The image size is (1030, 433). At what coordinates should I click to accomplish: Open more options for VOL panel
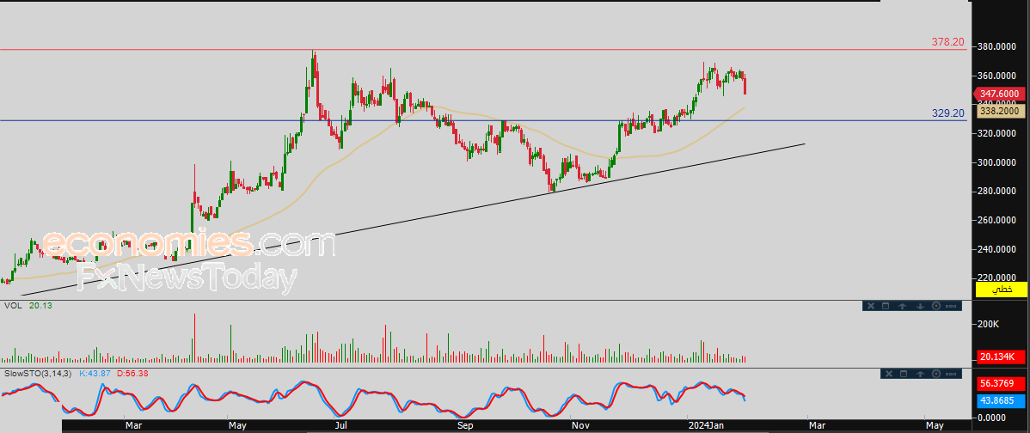951,307
